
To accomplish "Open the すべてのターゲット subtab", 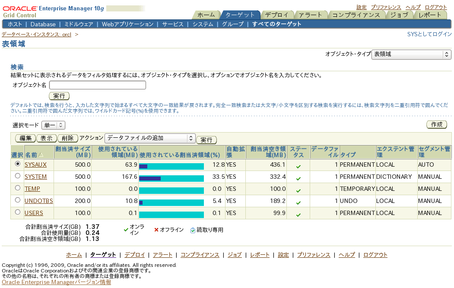I will point(277,24).
